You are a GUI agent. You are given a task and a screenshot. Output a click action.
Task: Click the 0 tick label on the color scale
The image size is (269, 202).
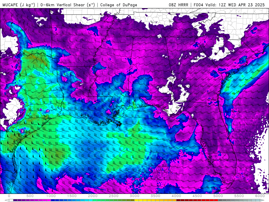[x=9, y=196]
